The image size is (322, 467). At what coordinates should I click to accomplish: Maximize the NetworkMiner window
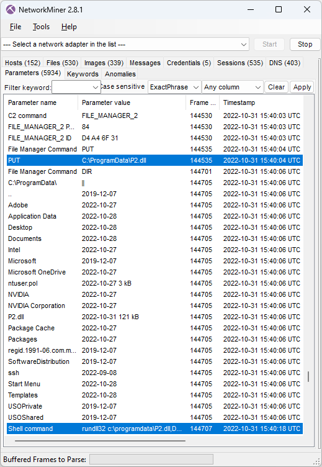(x=279, y=9)
